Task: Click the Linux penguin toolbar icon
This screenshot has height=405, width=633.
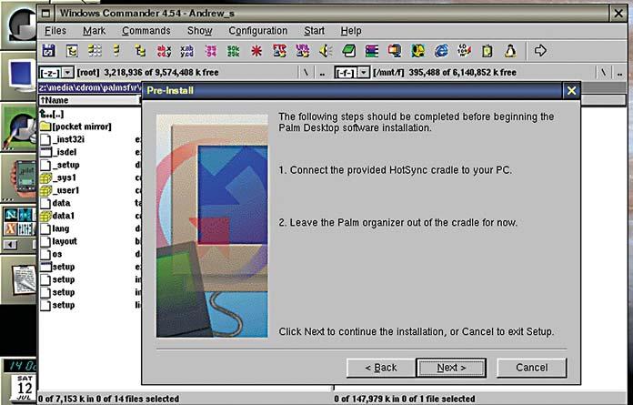Action: pyautogui.click(x=511, y=51)
